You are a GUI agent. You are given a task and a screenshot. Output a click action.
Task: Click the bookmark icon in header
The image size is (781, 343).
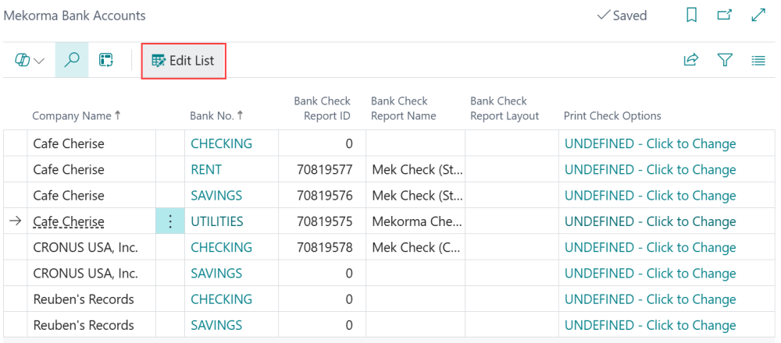[691, 16]
